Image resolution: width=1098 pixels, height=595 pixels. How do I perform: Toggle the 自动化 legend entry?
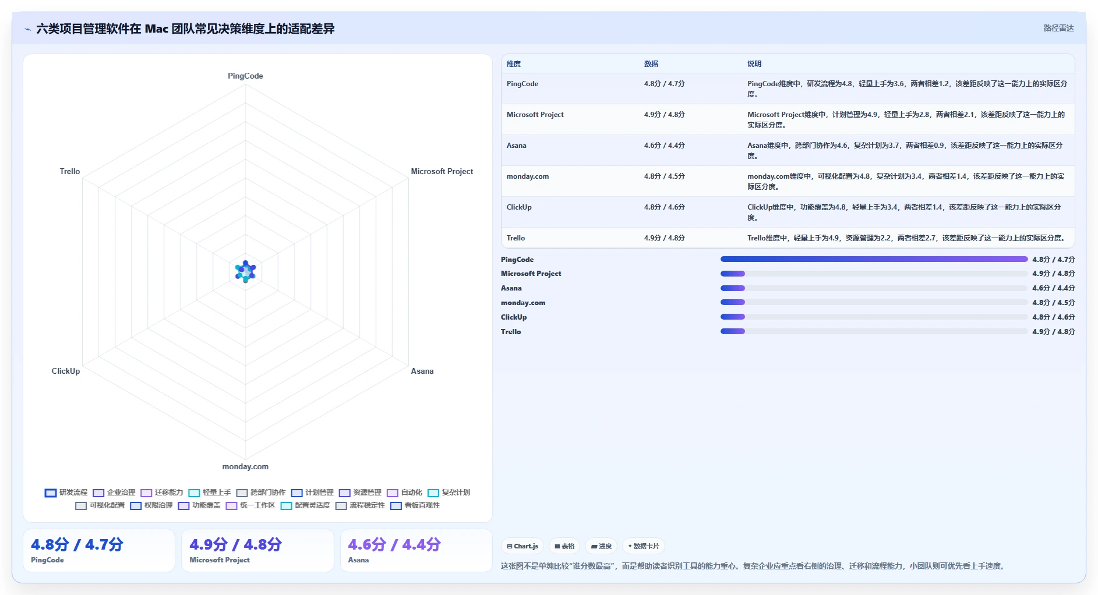[x=404, y=493]
